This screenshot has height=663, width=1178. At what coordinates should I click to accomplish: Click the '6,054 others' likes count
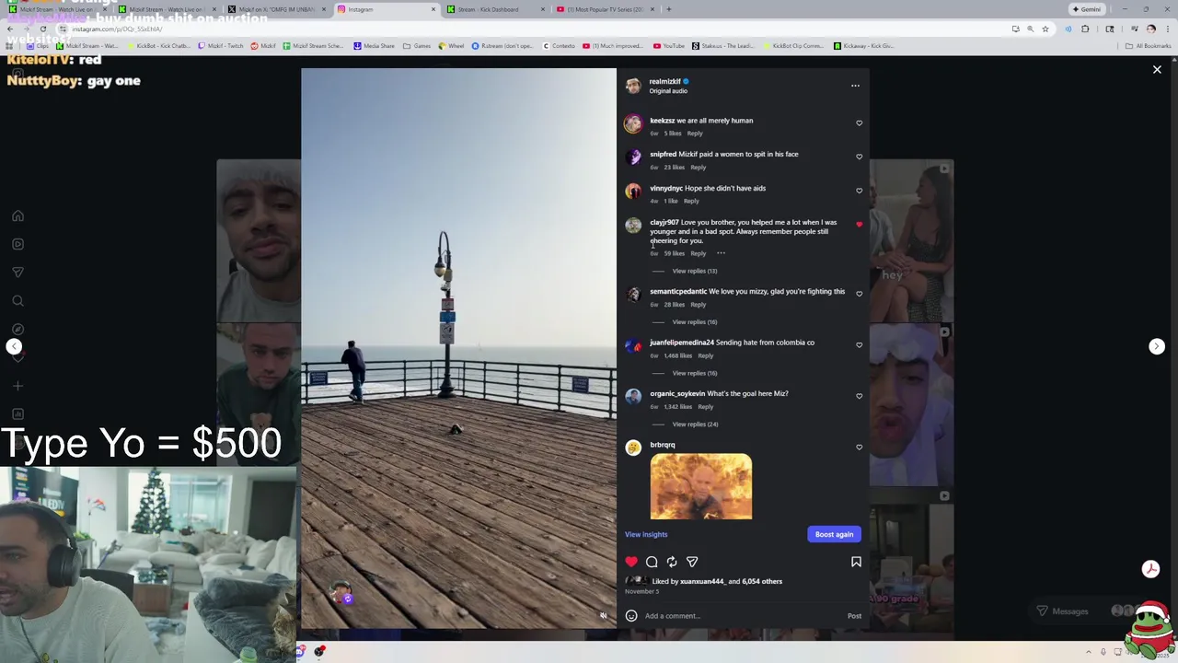click(762, 582)
